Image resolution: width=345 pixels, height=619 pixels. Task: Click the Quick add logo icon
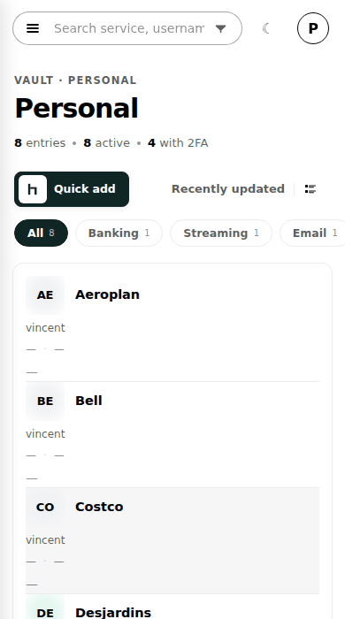pyautogui.click(x=33, y=189)
